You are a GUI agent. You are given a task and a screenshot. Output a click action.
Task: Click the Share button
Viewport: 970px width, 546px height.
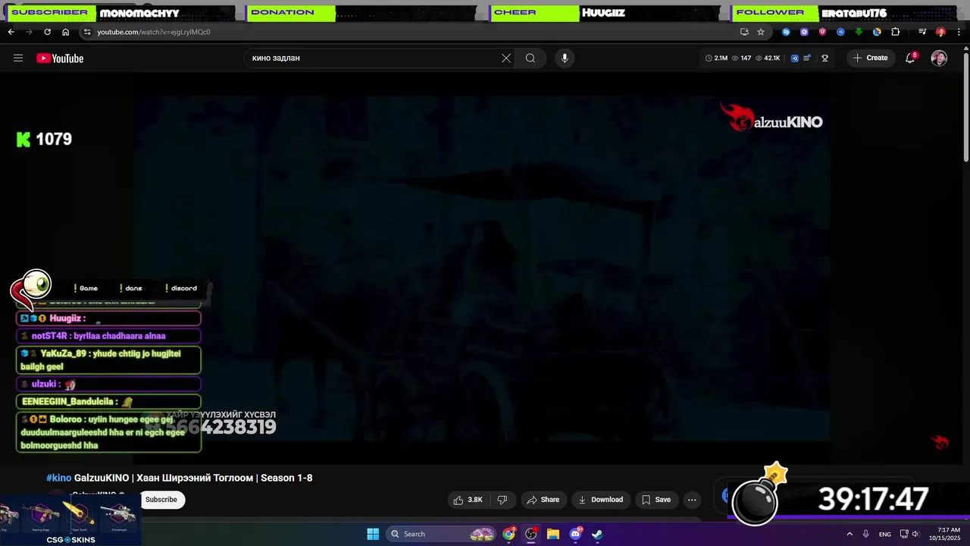tap(543, 500)
